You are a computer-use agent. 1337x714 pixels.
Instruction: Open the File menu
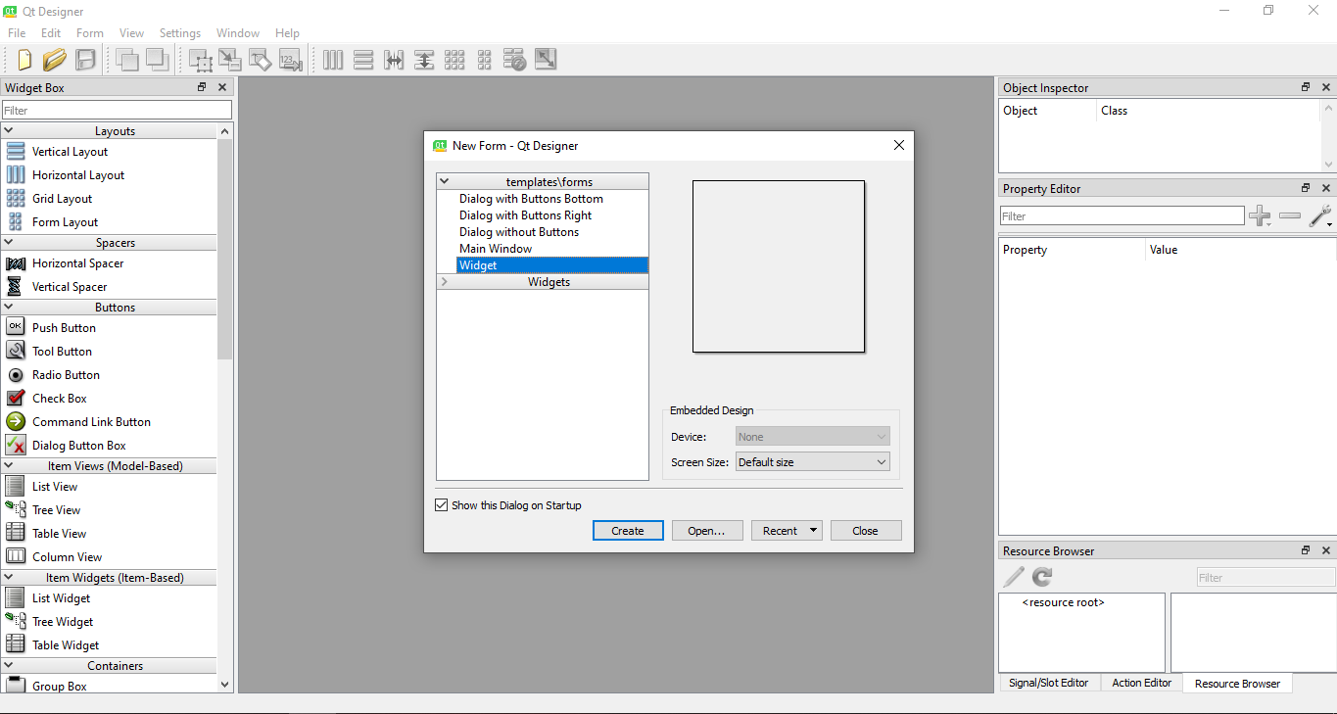click(x=17, y=33)
